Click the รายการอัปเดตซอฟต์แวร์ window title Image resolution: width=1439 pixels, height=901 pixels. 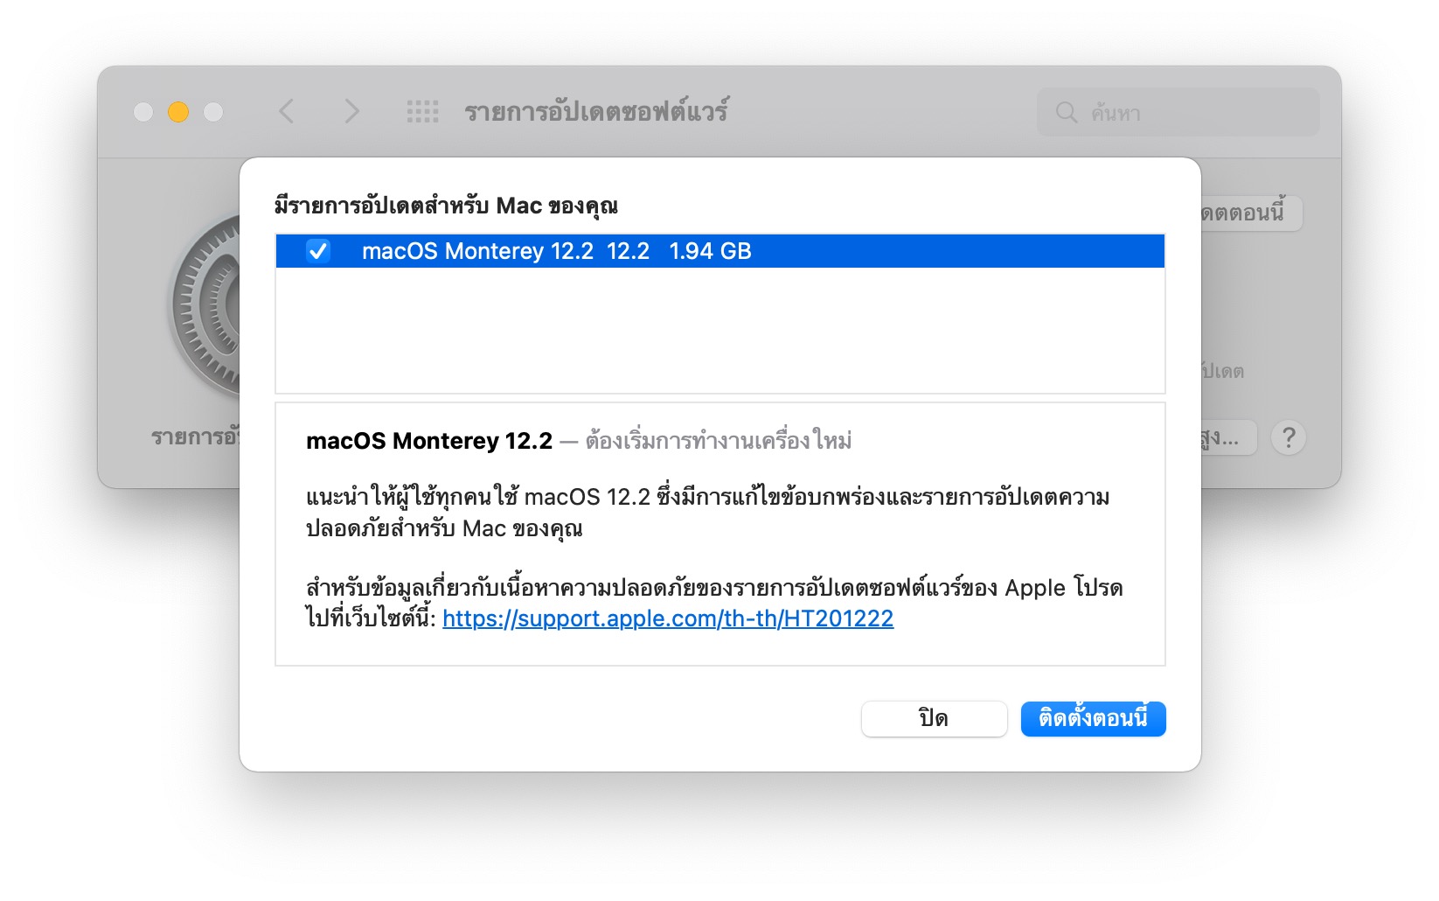point(596,111)
